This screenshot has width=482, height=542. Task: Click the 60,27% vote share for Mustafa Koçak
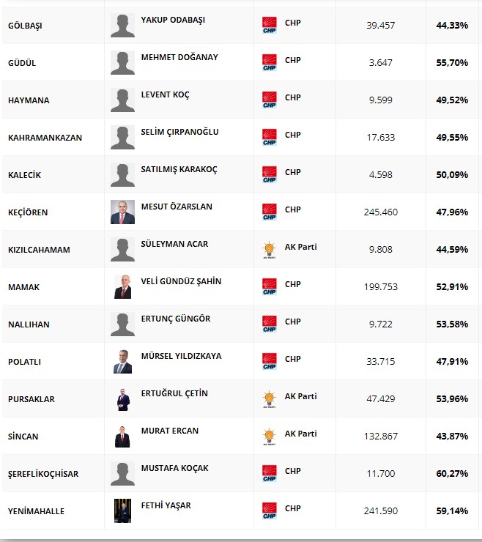coord(452,474)
